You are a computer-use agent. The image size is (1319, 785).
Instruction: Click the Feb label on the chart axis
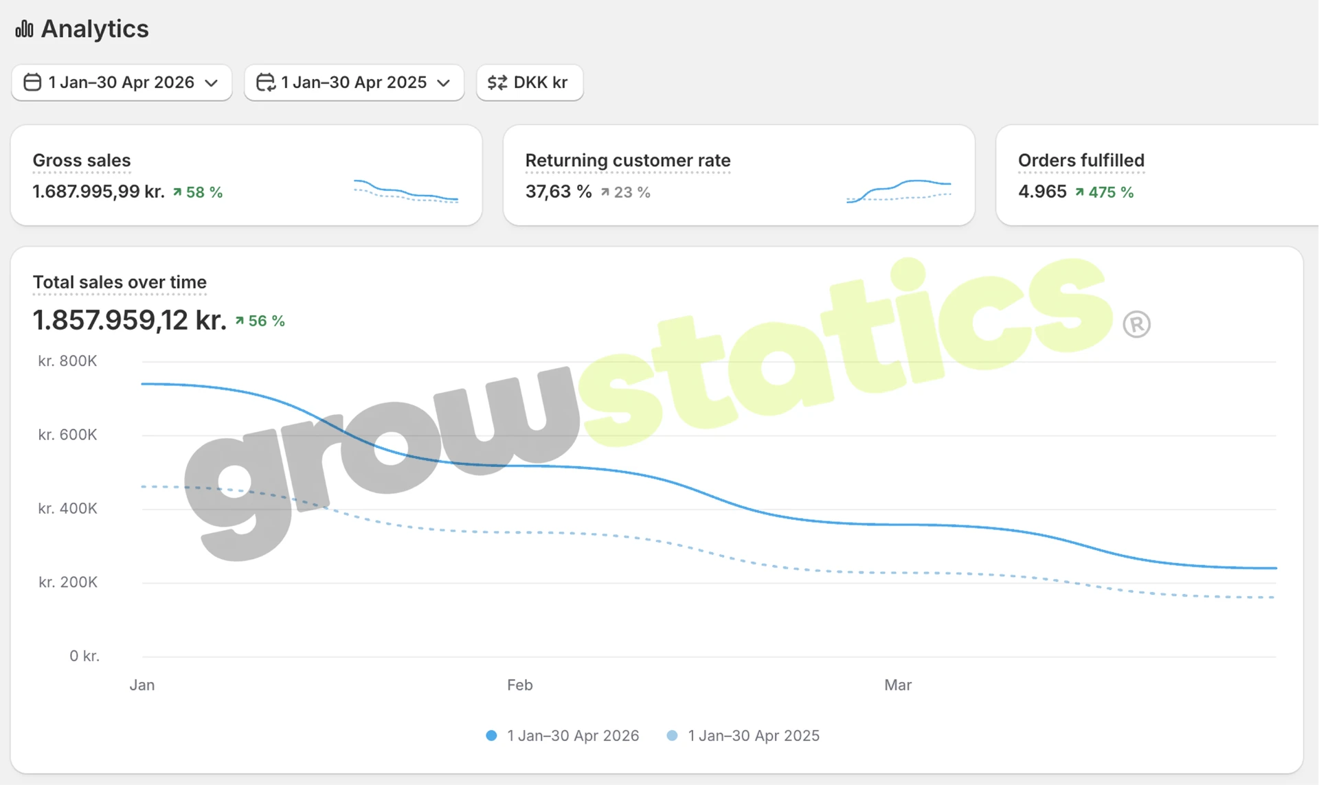520,685
